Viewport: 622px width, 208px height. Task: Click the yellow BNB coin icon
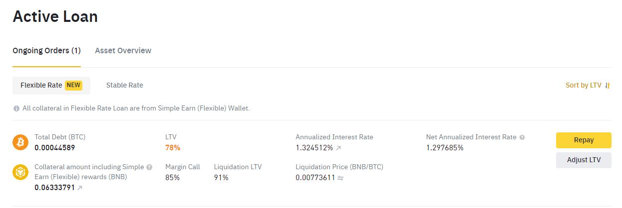20,172
